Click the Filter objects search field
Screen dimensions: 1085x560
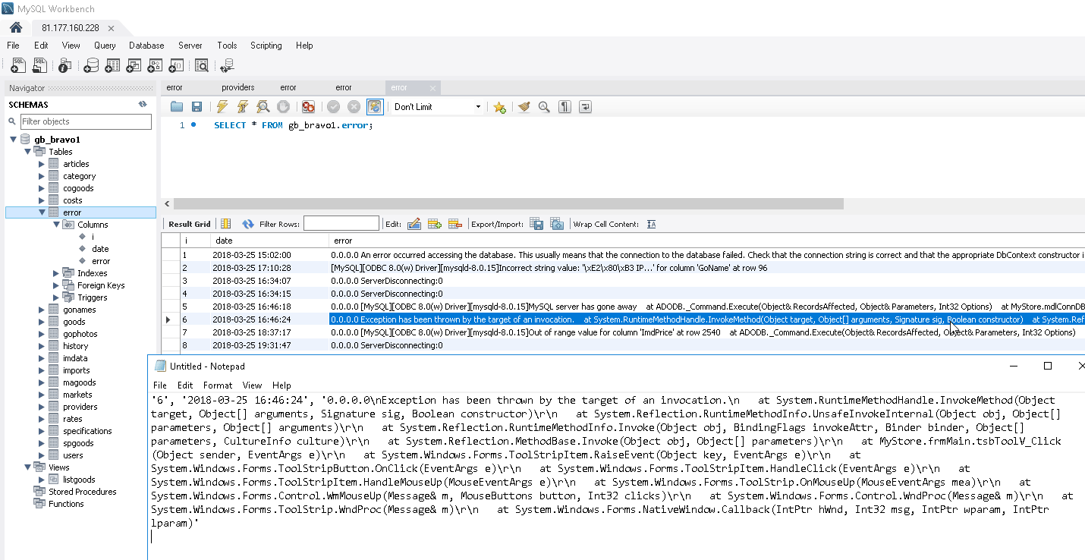click(x=86, y=121)
